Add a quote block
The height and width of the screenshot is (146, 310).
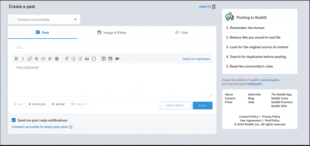point(87,59)
